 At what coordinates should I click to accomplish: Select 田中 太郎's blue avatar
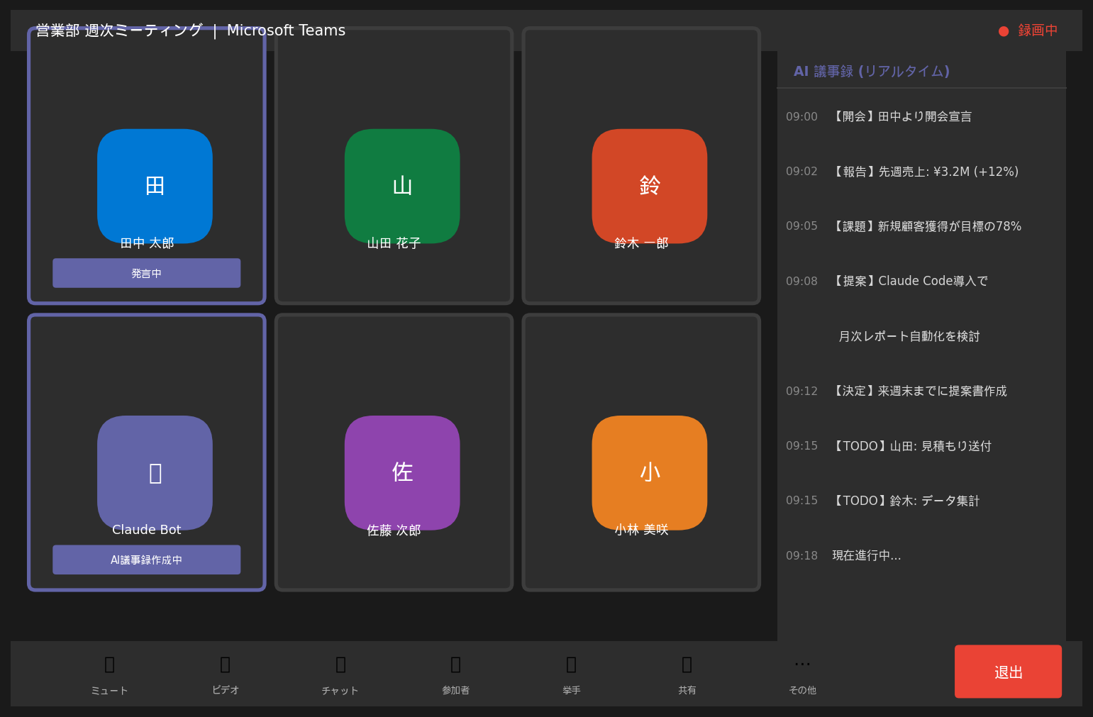click(x=155, y=186)
